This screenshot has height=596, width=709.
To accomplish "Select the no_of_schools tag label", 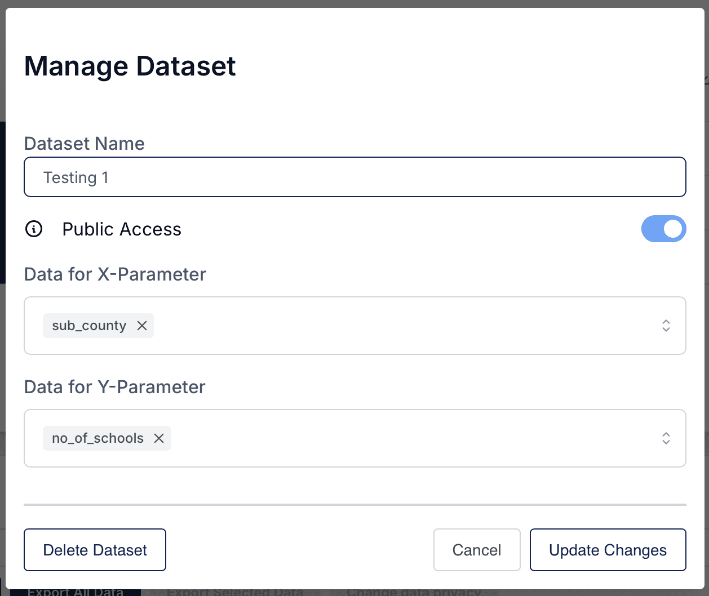I will (x=96, y=438).
